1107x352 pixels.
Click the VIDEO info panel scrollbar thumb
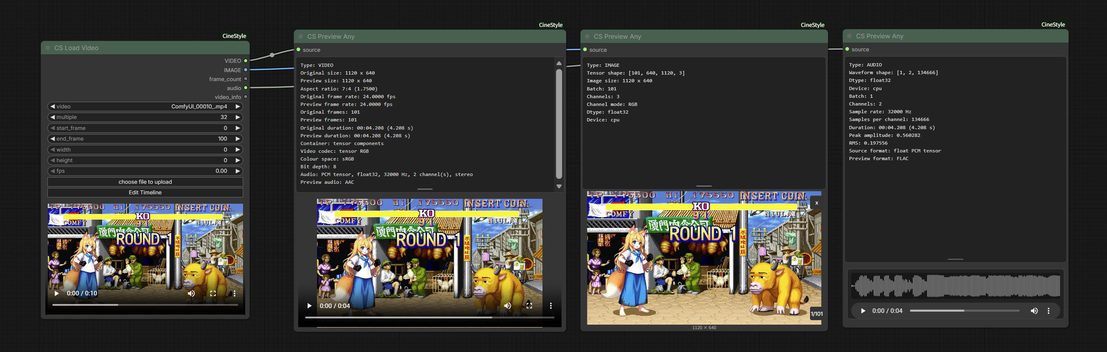point(559,124)
